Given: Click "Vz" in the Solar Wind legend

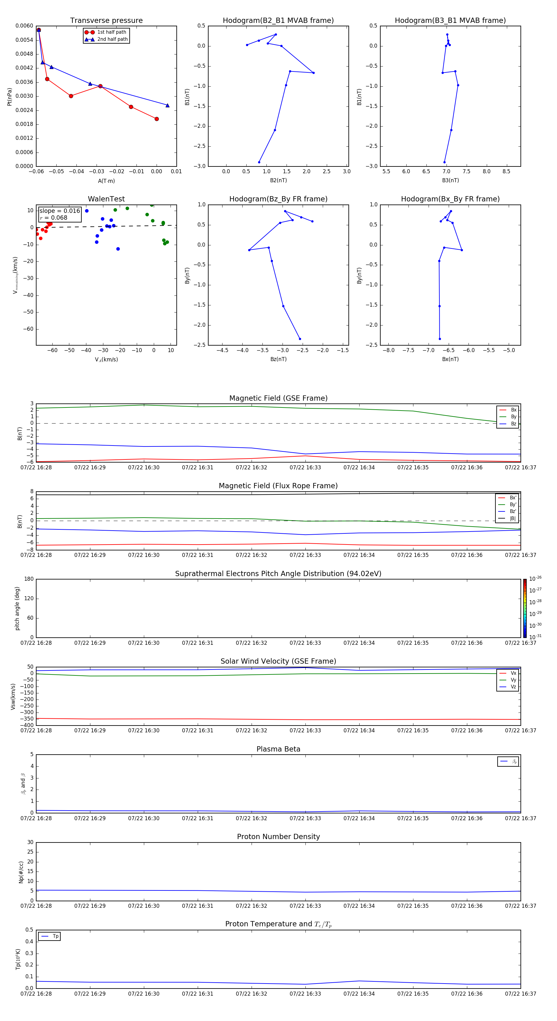Looking at the screenshot, I should click(513, 687).
